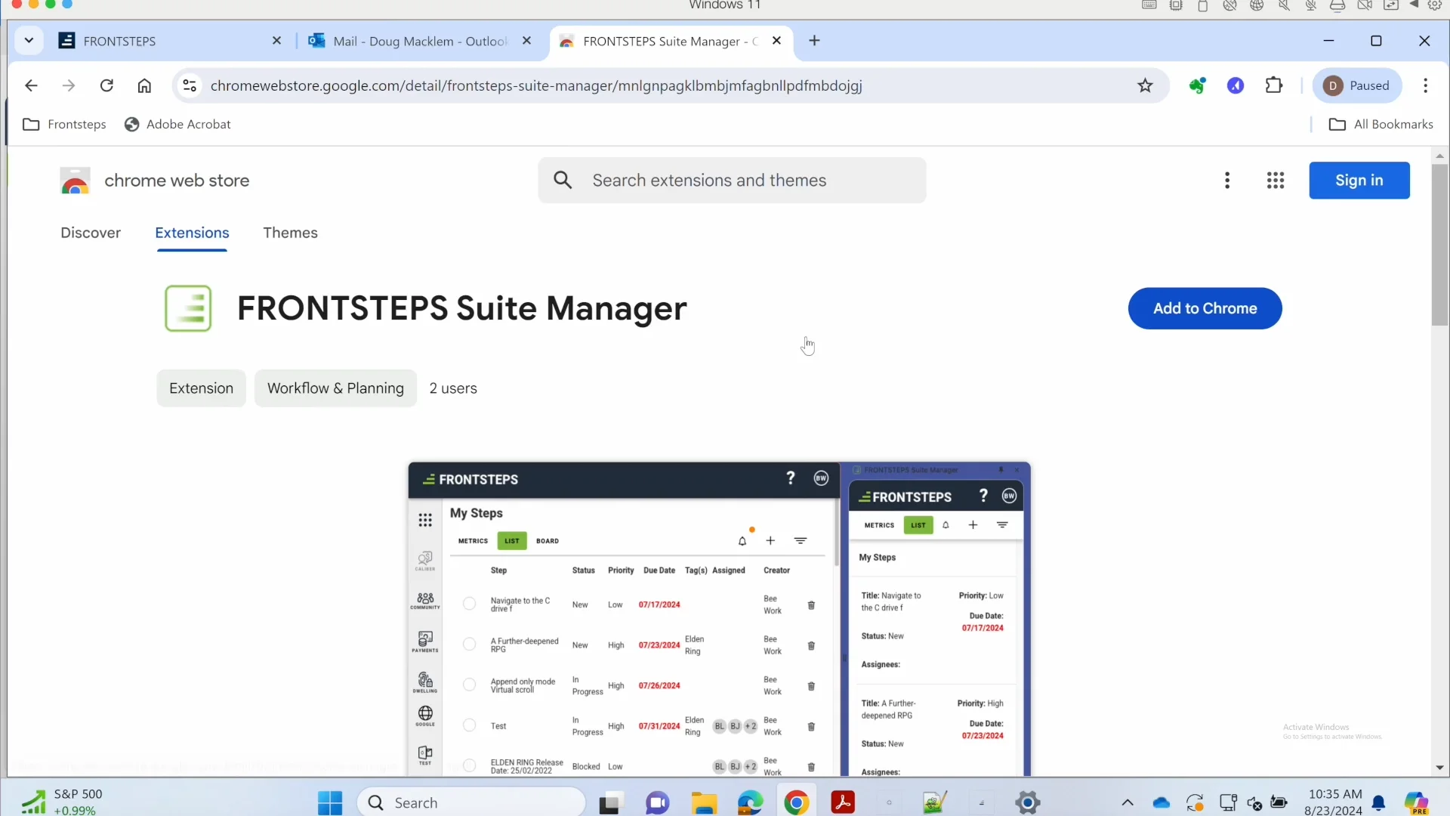Expand the system tray hidden icons chevron

click(1127, 802)
